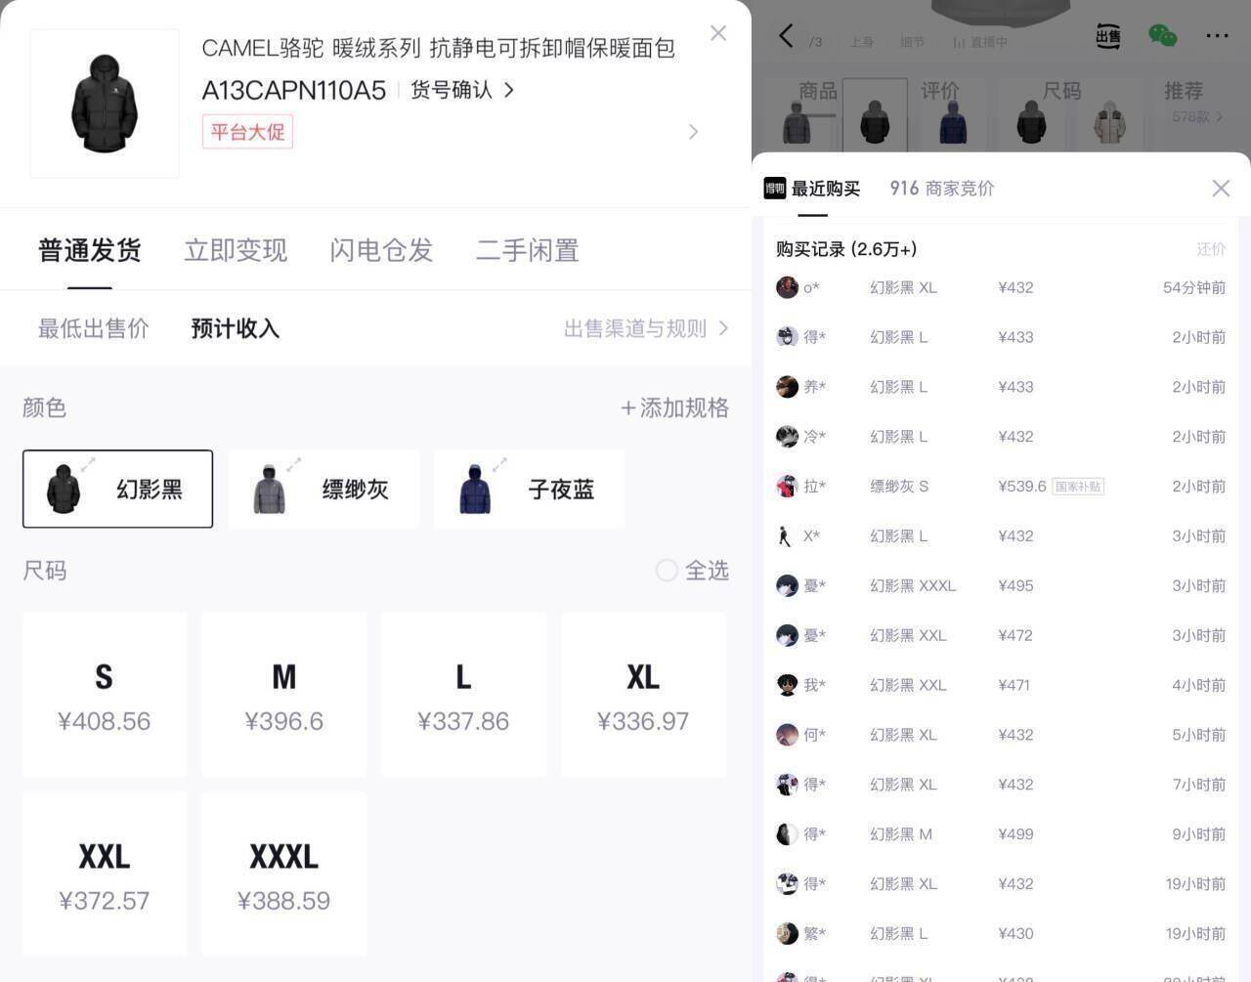Click the 购买记录 (2.6万+) heading
The image size is (1251, 982).
click(x=846, y=249)
